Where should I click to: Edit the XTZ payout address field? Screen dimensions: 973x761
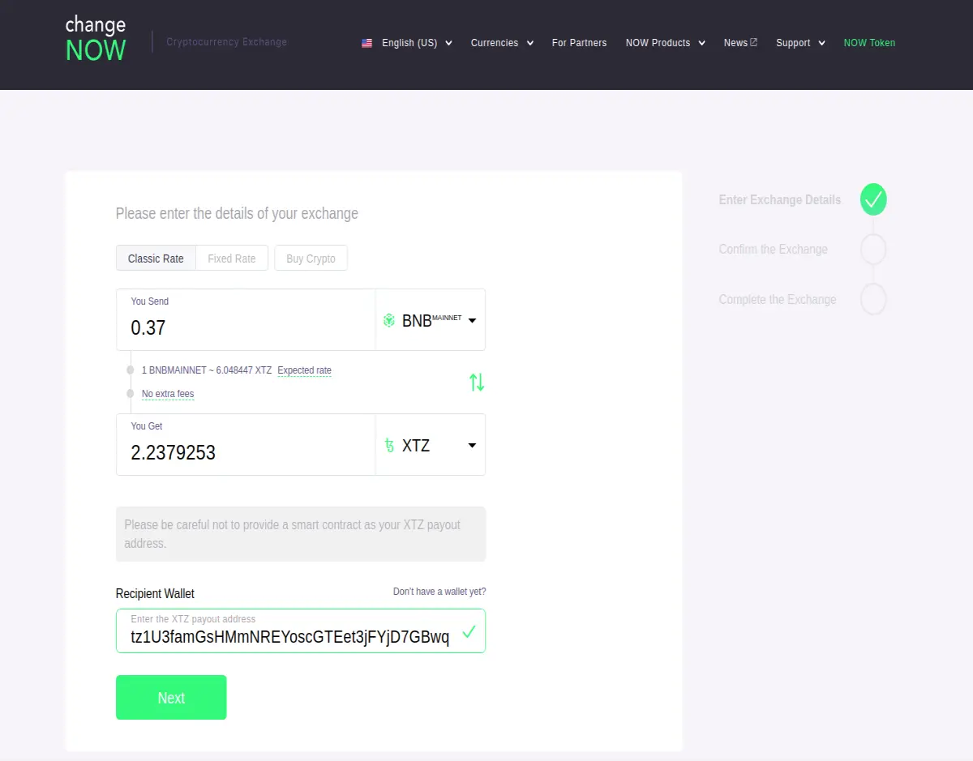301,631
